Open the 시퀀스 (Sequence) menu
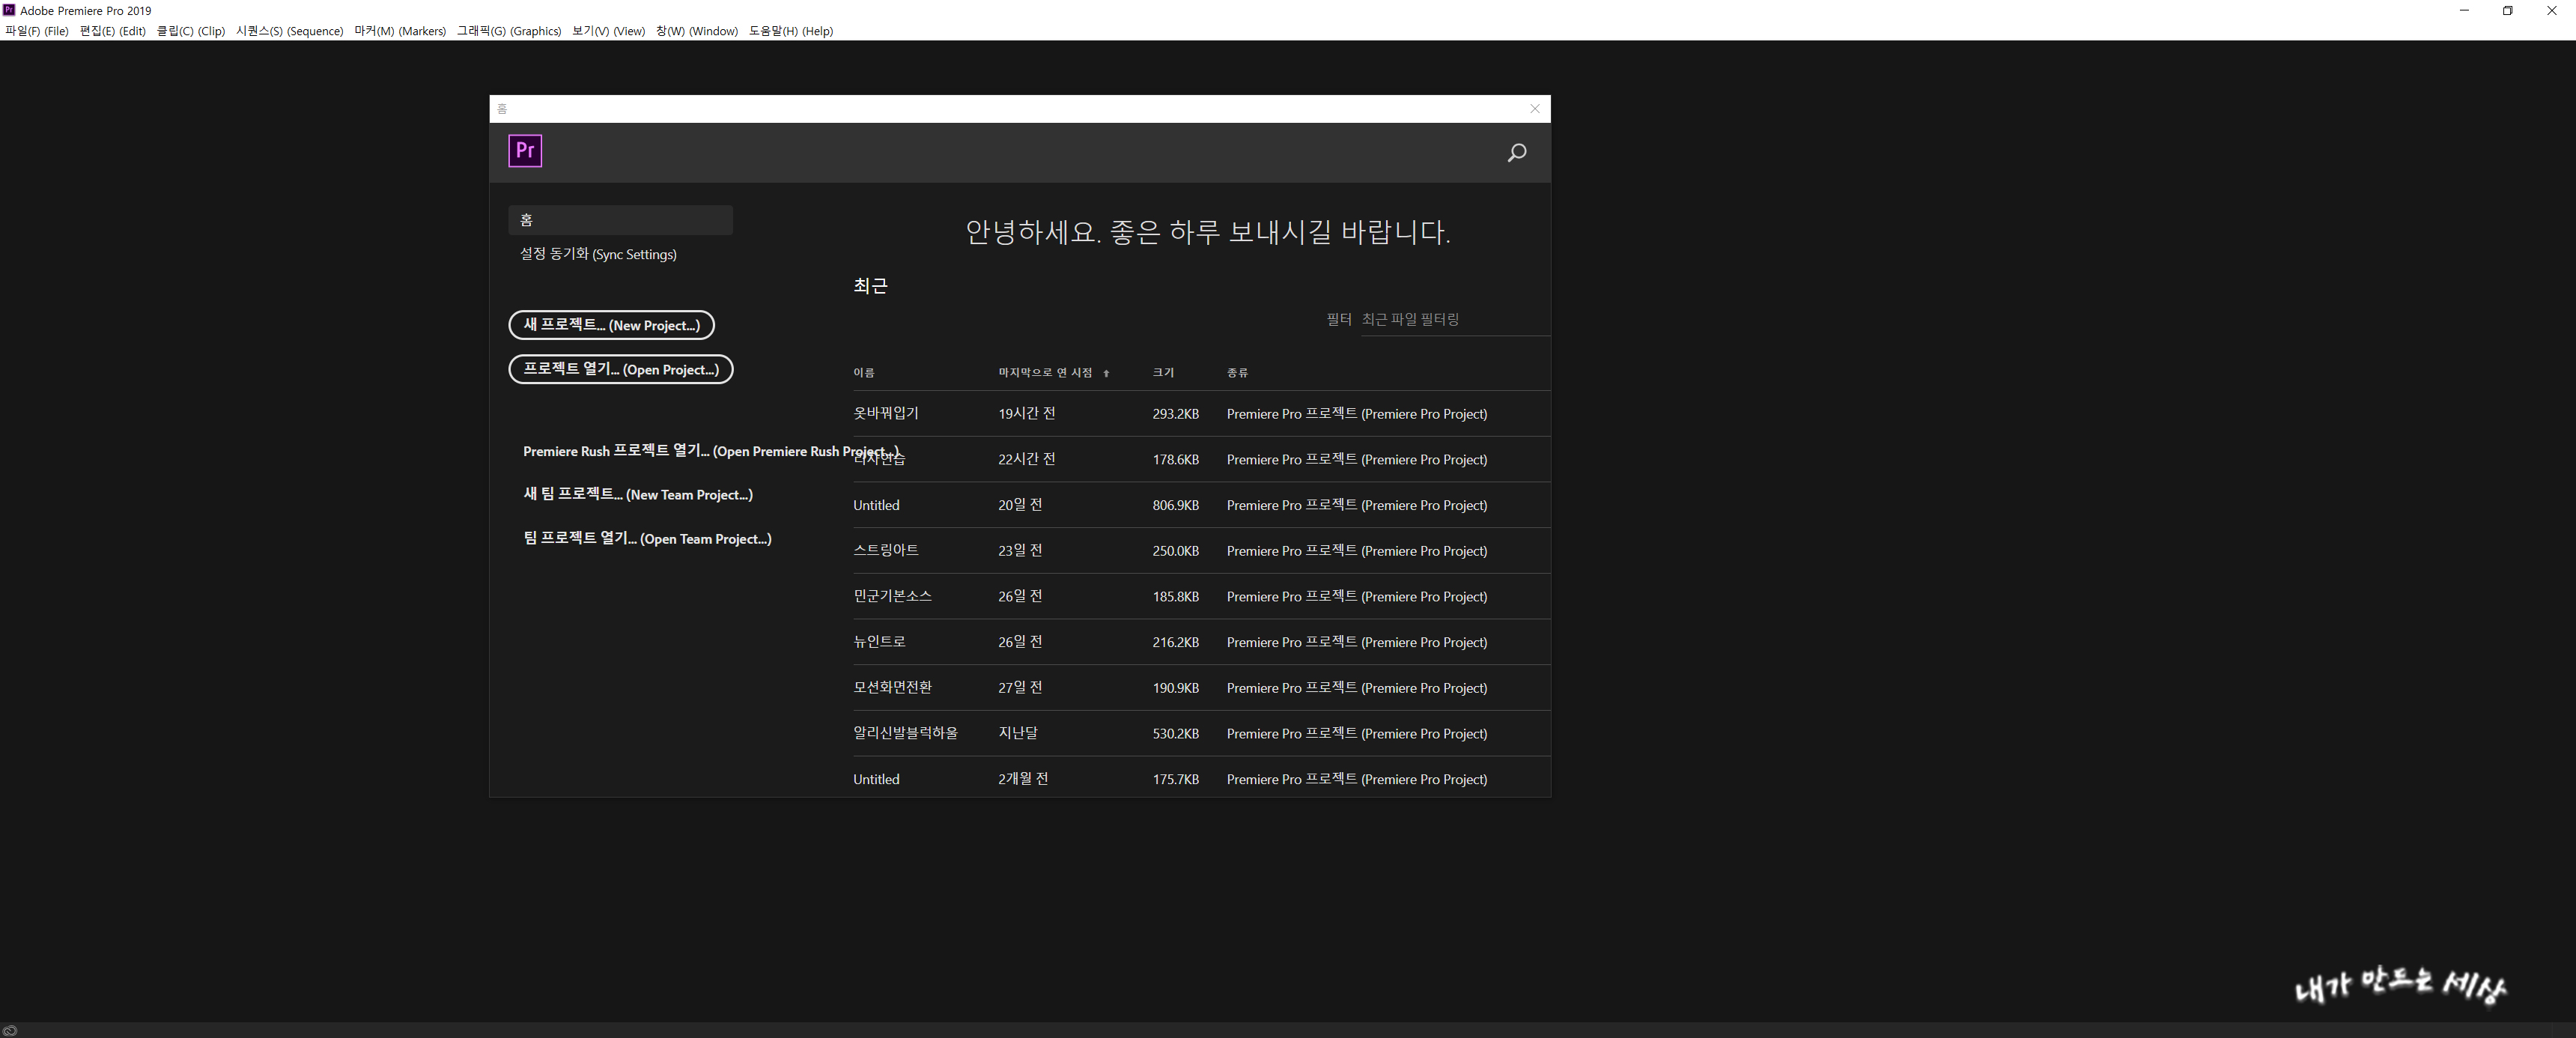 coord(289,31)
